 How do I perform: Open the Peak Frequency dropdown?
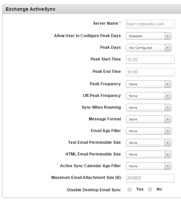(x=149, y=84)
